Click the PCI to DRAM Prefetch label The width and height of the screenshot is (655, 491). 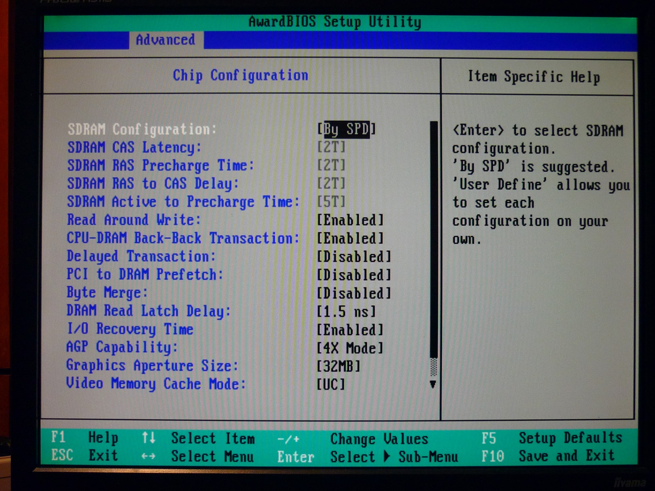[145, 275]
